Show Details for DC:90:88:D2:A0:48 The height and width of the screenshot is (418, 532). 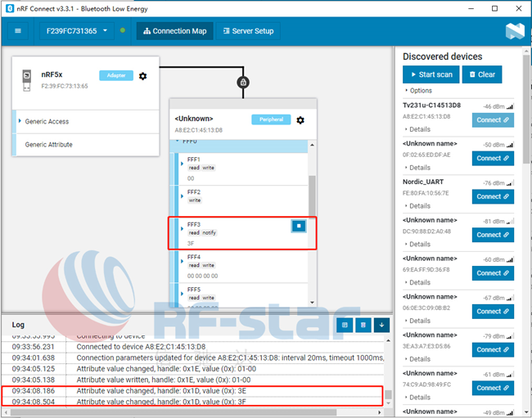point(417,244)
